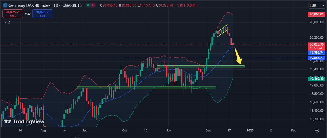Screen dimensions: 327x138
Task: Click the red last price label with countdown
Action: point(317,46)
